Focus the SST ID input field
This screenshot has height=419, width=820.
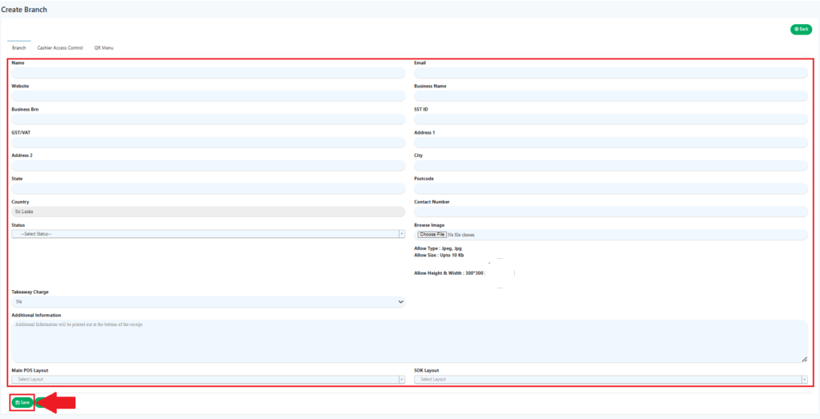610,119
